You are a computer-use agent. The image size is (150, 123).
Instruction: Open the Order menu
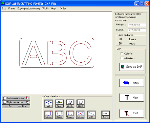(63, 8)
